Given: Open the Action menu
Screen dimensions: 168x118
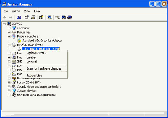Looking at the screenshot, I should [x=16, y=11].
